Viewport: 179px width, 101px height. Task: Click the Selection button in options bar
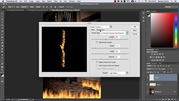[x=24, y=7]
